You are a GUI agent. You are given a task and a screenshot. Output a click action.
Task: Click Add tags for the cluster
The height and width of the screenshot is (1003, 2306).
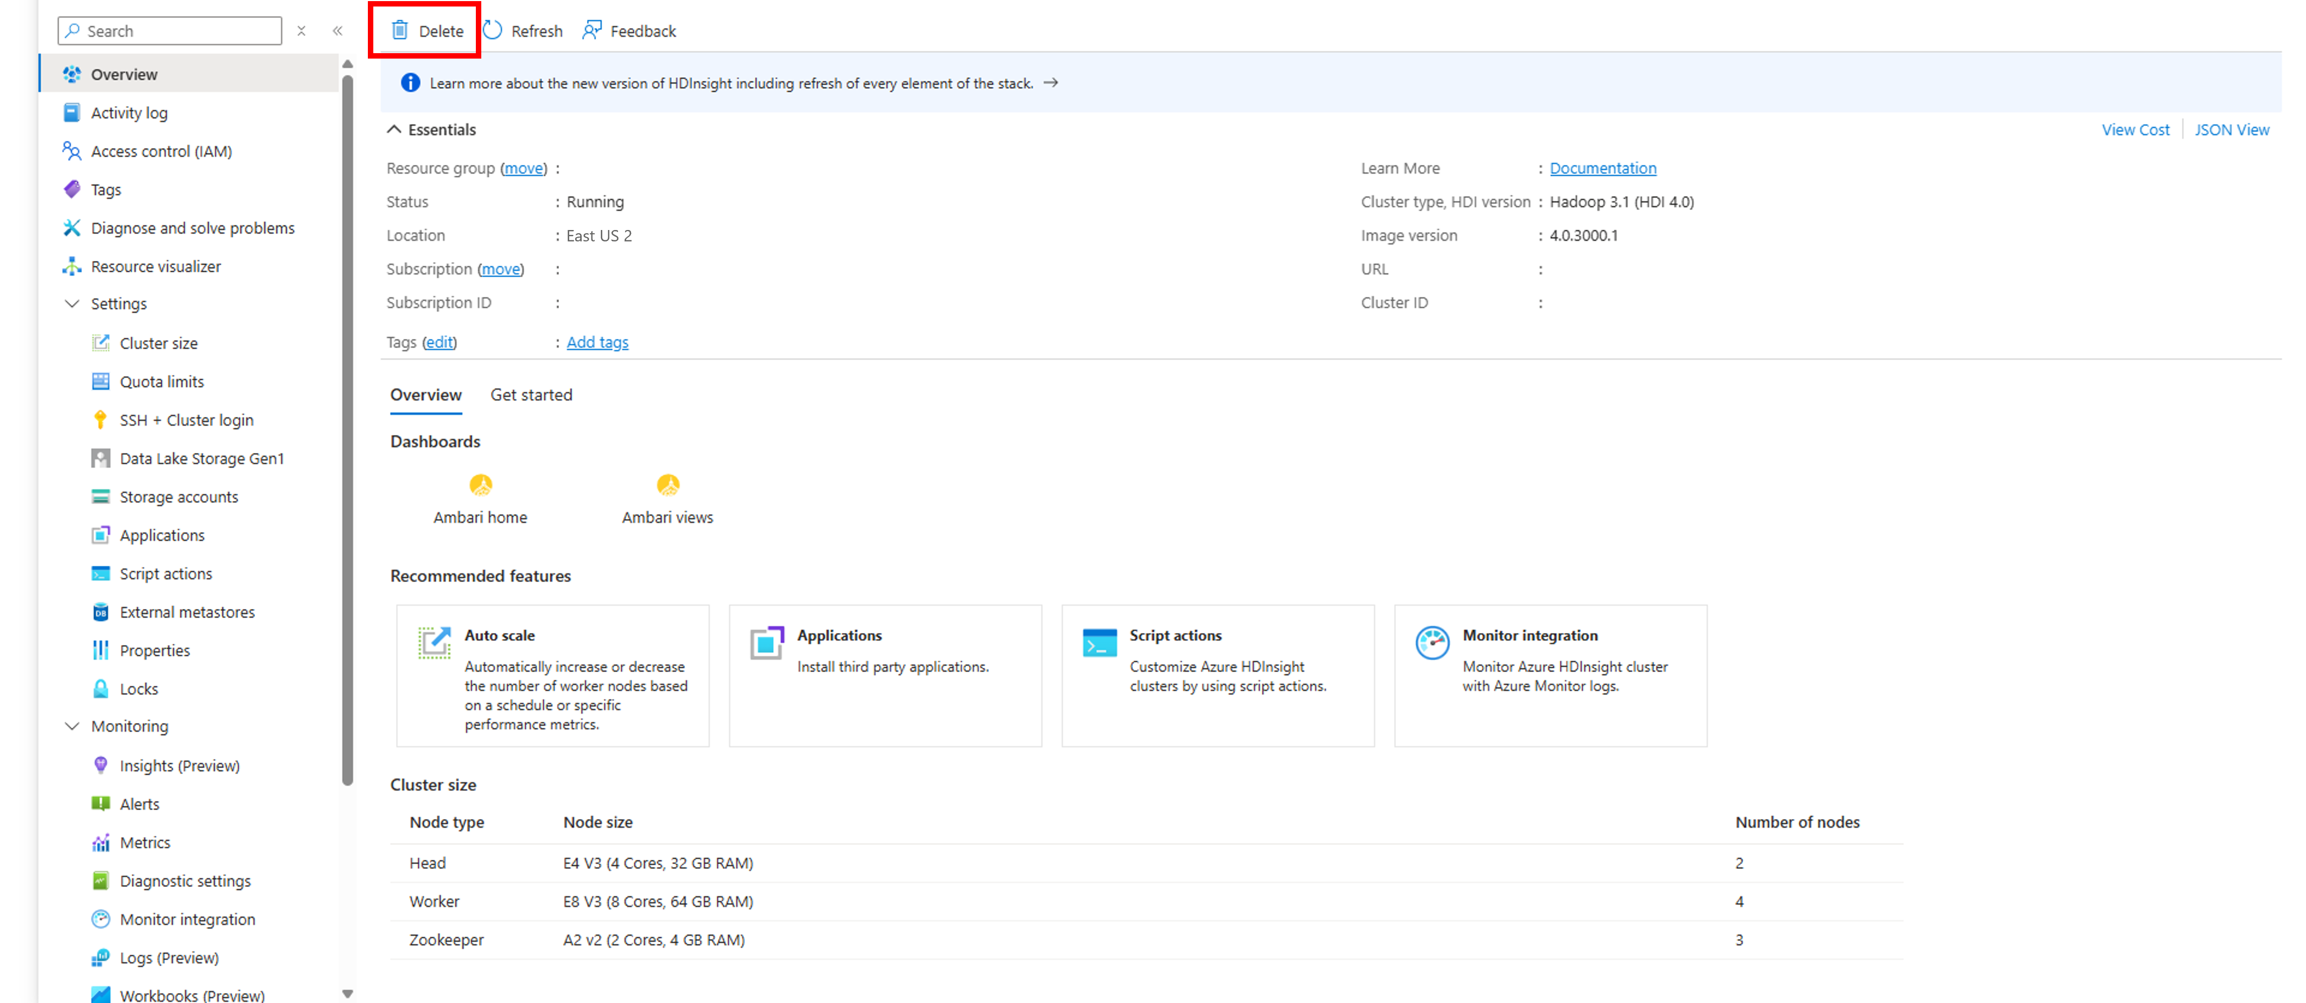point(597,342)
